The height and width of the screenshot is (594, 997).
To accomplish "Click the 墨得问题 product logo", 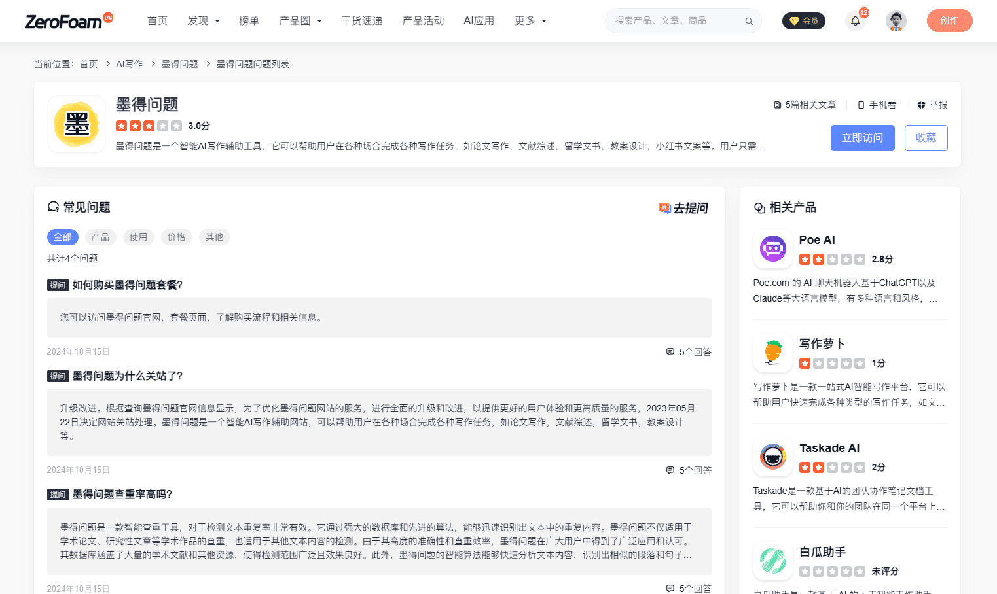I will (x=76, y=124).
